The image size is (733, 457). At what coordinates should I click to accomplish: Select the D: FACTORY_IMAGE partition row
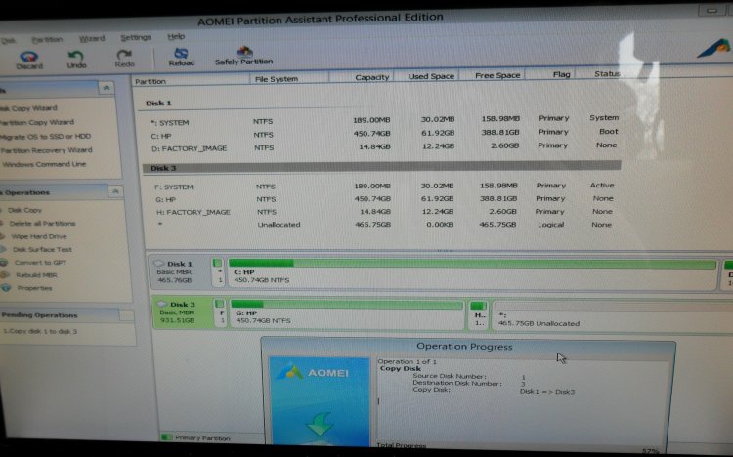click(383, 146)
